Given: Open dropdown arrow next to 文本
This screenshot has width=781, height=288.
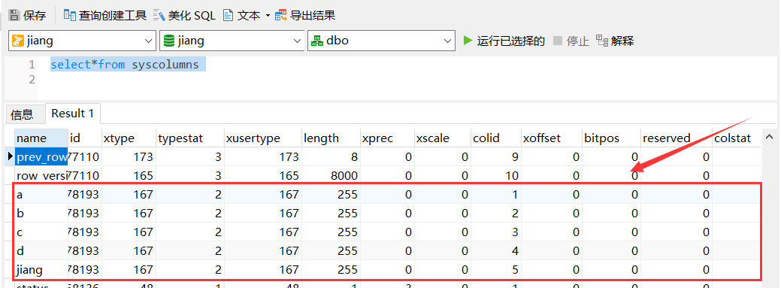Looking at the screenshot, I should [x=268, y=16].
